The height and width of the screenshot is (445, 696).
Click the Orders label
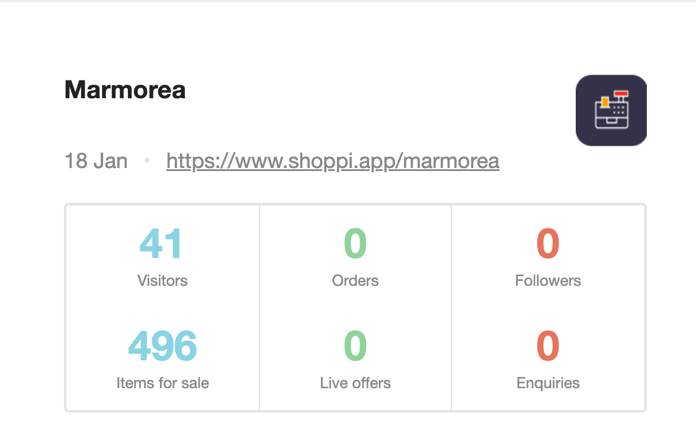tap(355, 280)
